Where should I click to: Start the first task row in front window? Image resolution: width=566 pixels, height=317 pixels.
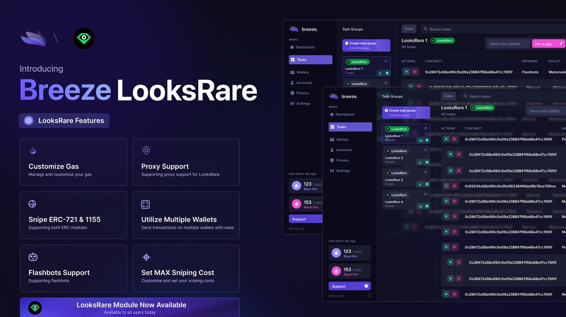tap(447, 139)
